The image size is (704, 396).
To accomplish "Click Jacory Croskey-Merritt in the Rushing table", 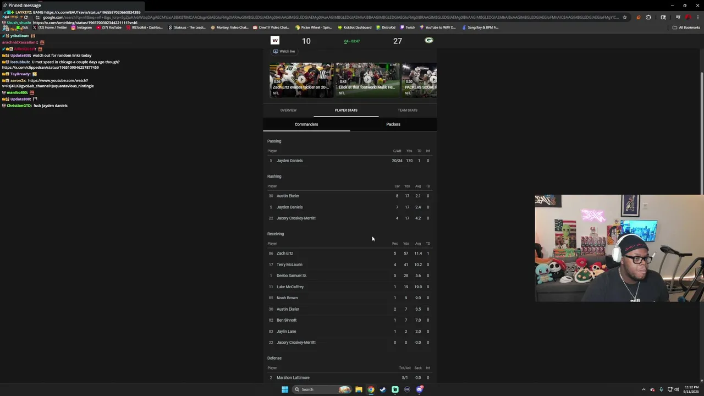I will point(296,218).
